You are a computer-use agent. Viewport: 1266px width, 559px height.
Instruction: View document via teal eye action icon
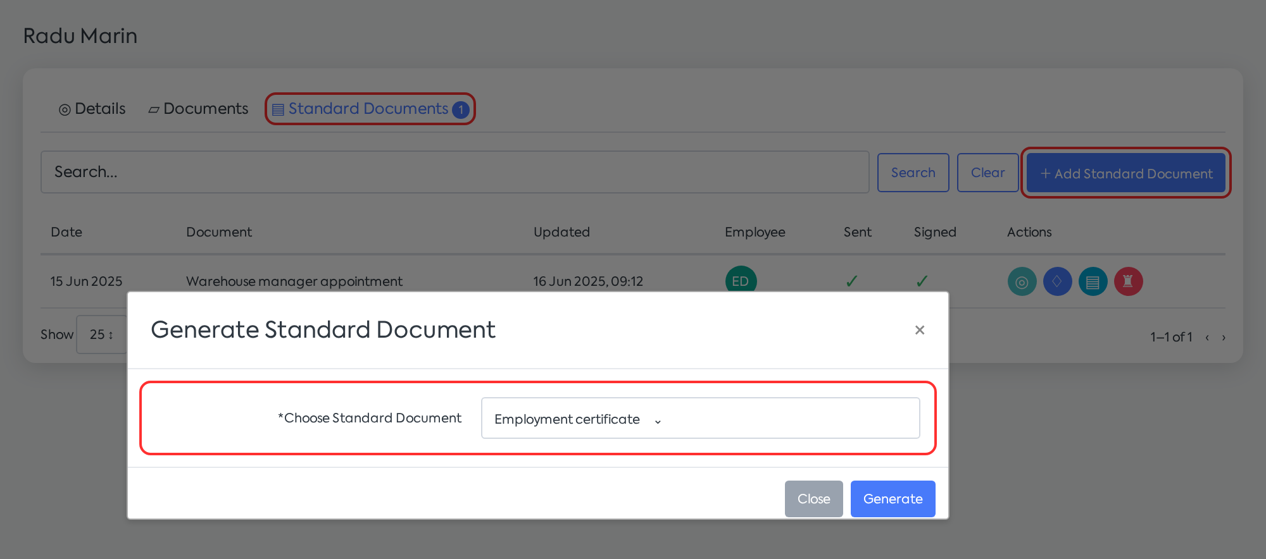tap(1022, 281)
